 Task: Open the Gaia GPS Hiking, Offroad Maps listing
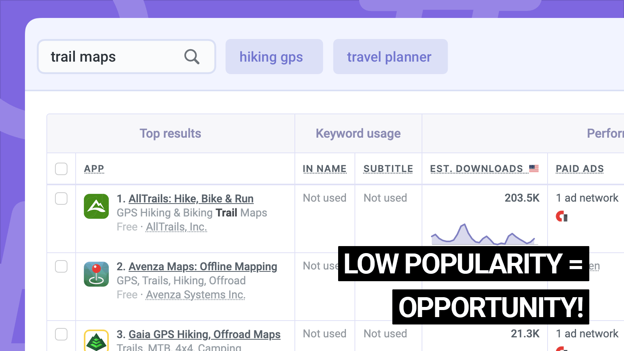tap(204, 335)
